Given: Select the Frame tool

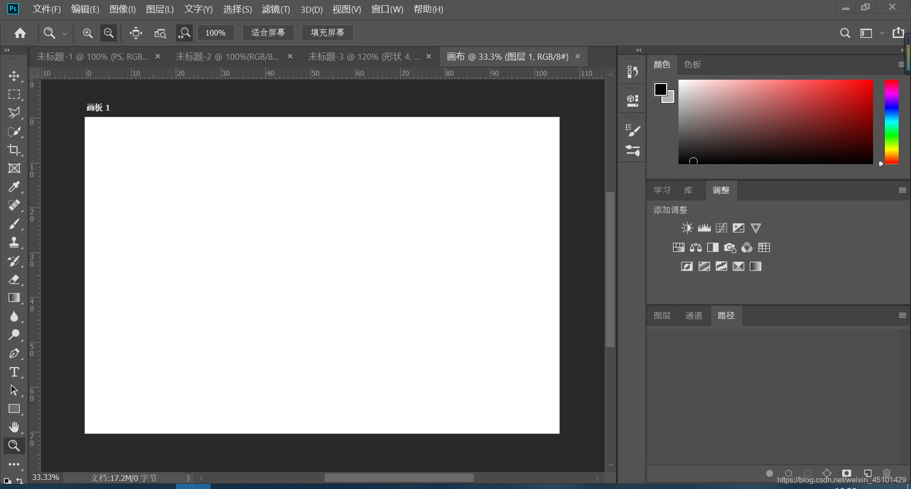Looking at the screenshot, I should (x=14, y=168).
